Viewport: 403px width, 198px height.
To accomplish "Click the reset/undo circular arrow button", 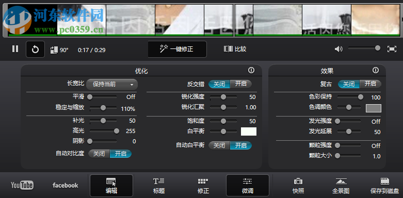I will (x=35, y=49).
